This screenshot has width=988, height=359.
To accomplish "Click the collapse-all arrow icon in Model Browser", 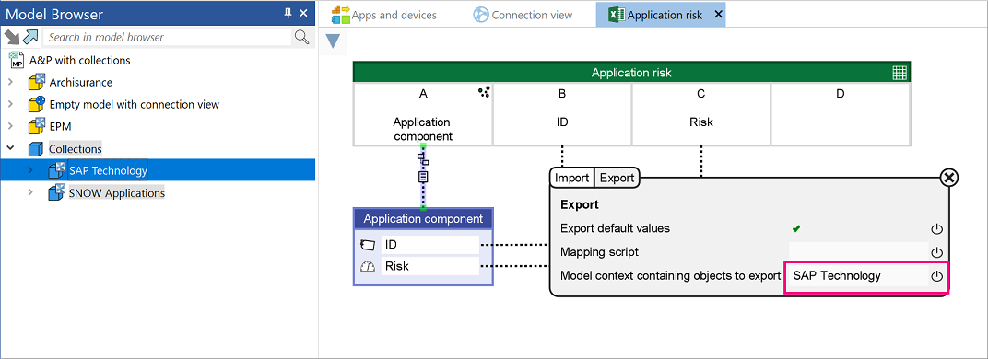I will pyautogui.click(x=11, y=37).
